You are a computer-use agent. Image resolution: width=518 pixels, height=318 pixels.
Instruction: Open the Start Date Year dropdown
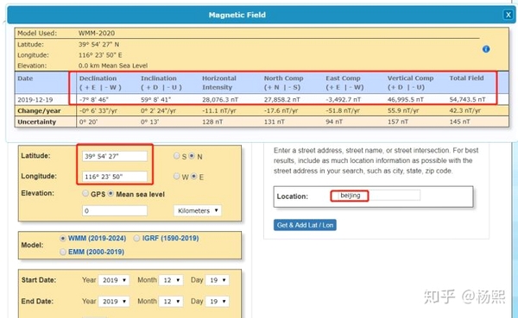[x=114, y=280]
